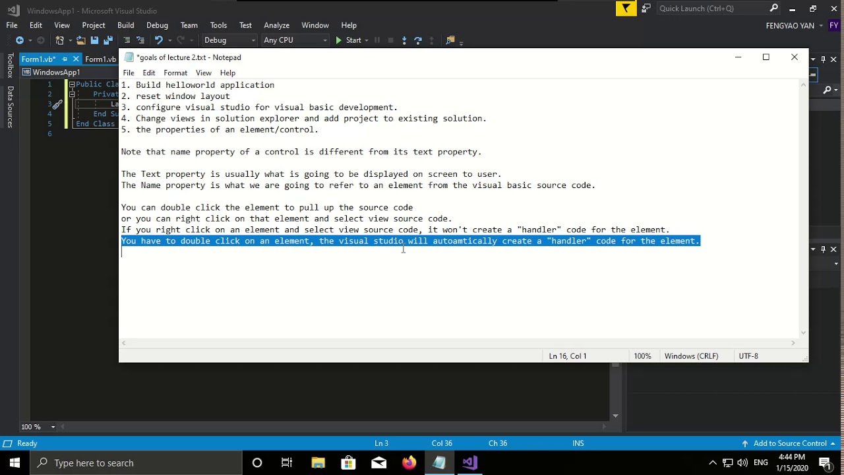
Task: Click the Ready status text
Action: (x=27, y=443)
